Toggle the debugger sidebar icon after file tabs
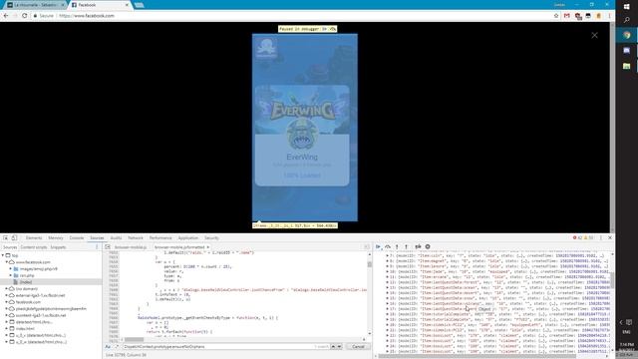638x359 pixels. coord(366,247)
